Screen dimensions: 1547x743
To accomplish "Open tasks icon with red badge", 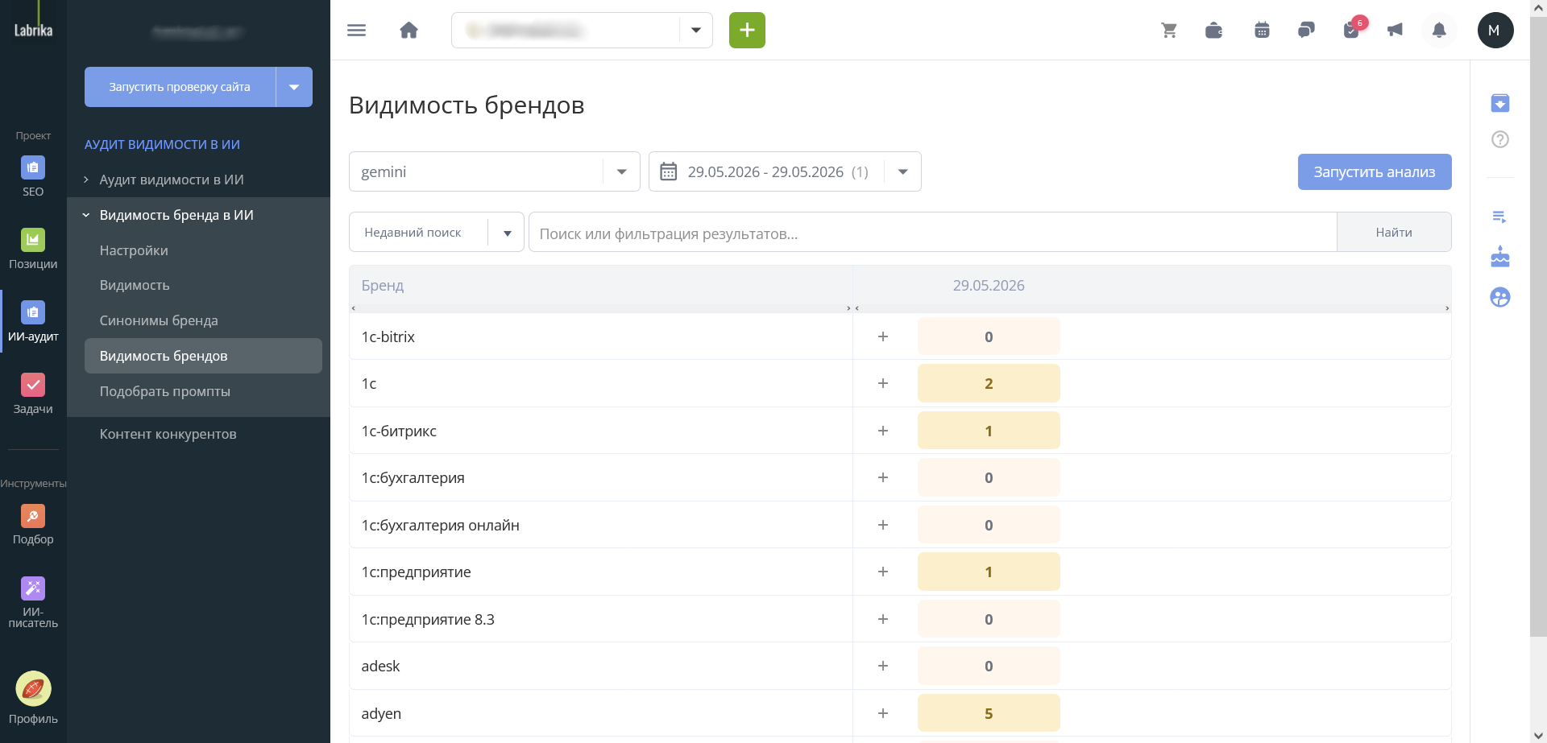I will click(x=1352, y=30).
